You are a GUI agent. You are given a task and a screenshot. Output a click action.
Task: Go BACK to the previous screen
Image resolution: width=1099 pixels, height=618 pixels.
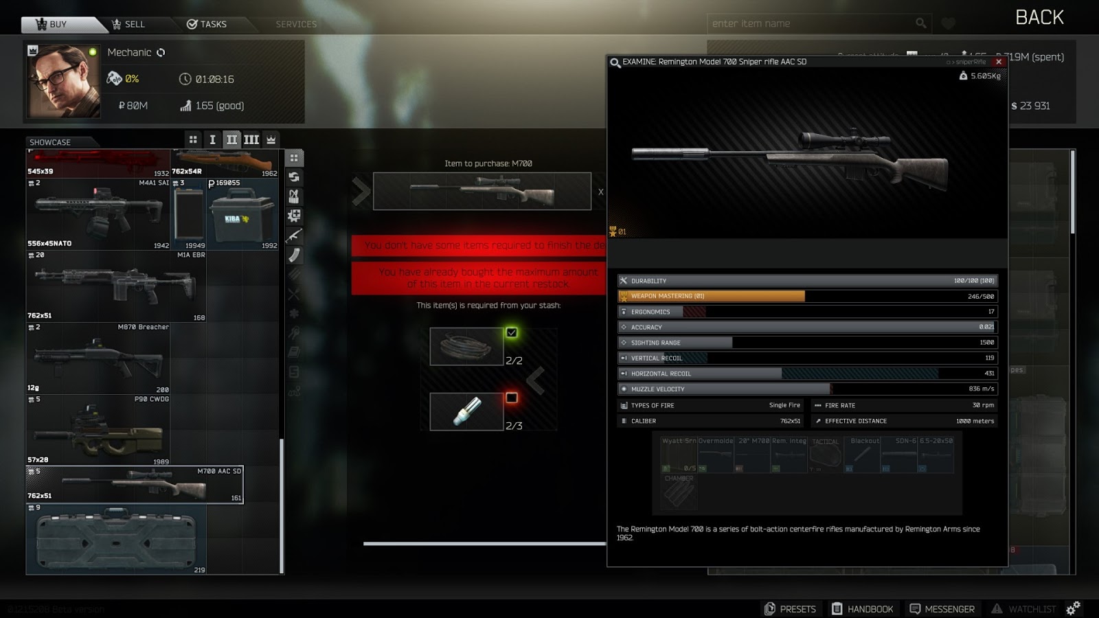pos(1039,18)
